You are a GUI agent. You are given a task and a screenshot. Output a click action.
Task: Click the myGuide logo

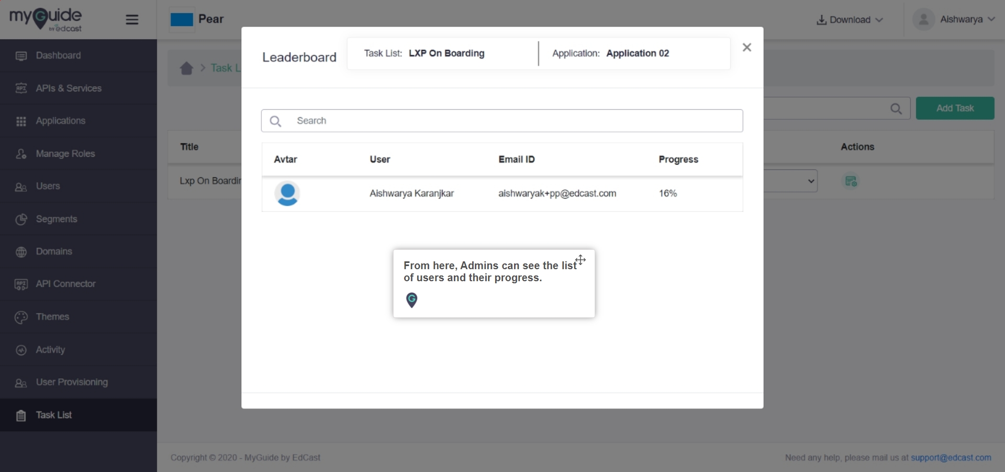46,19
